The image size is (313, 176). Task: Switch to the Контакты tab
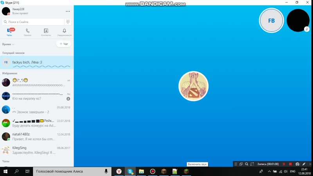pos(46,32)
